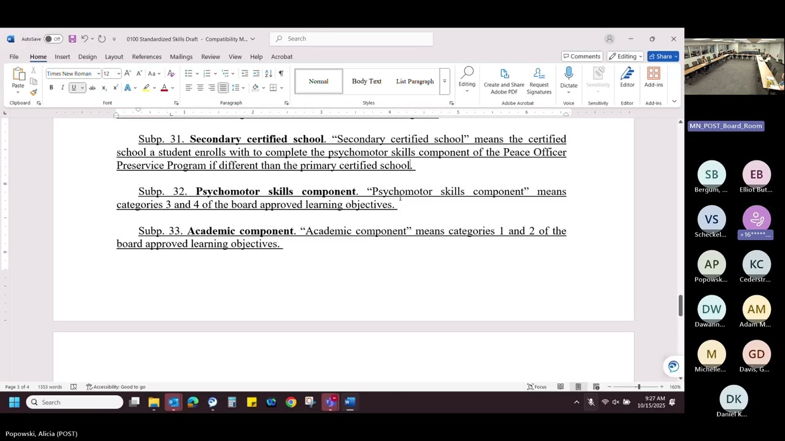Decrease paragraph indent
This screenshot has width=785, height=441.
click(245, 73)
